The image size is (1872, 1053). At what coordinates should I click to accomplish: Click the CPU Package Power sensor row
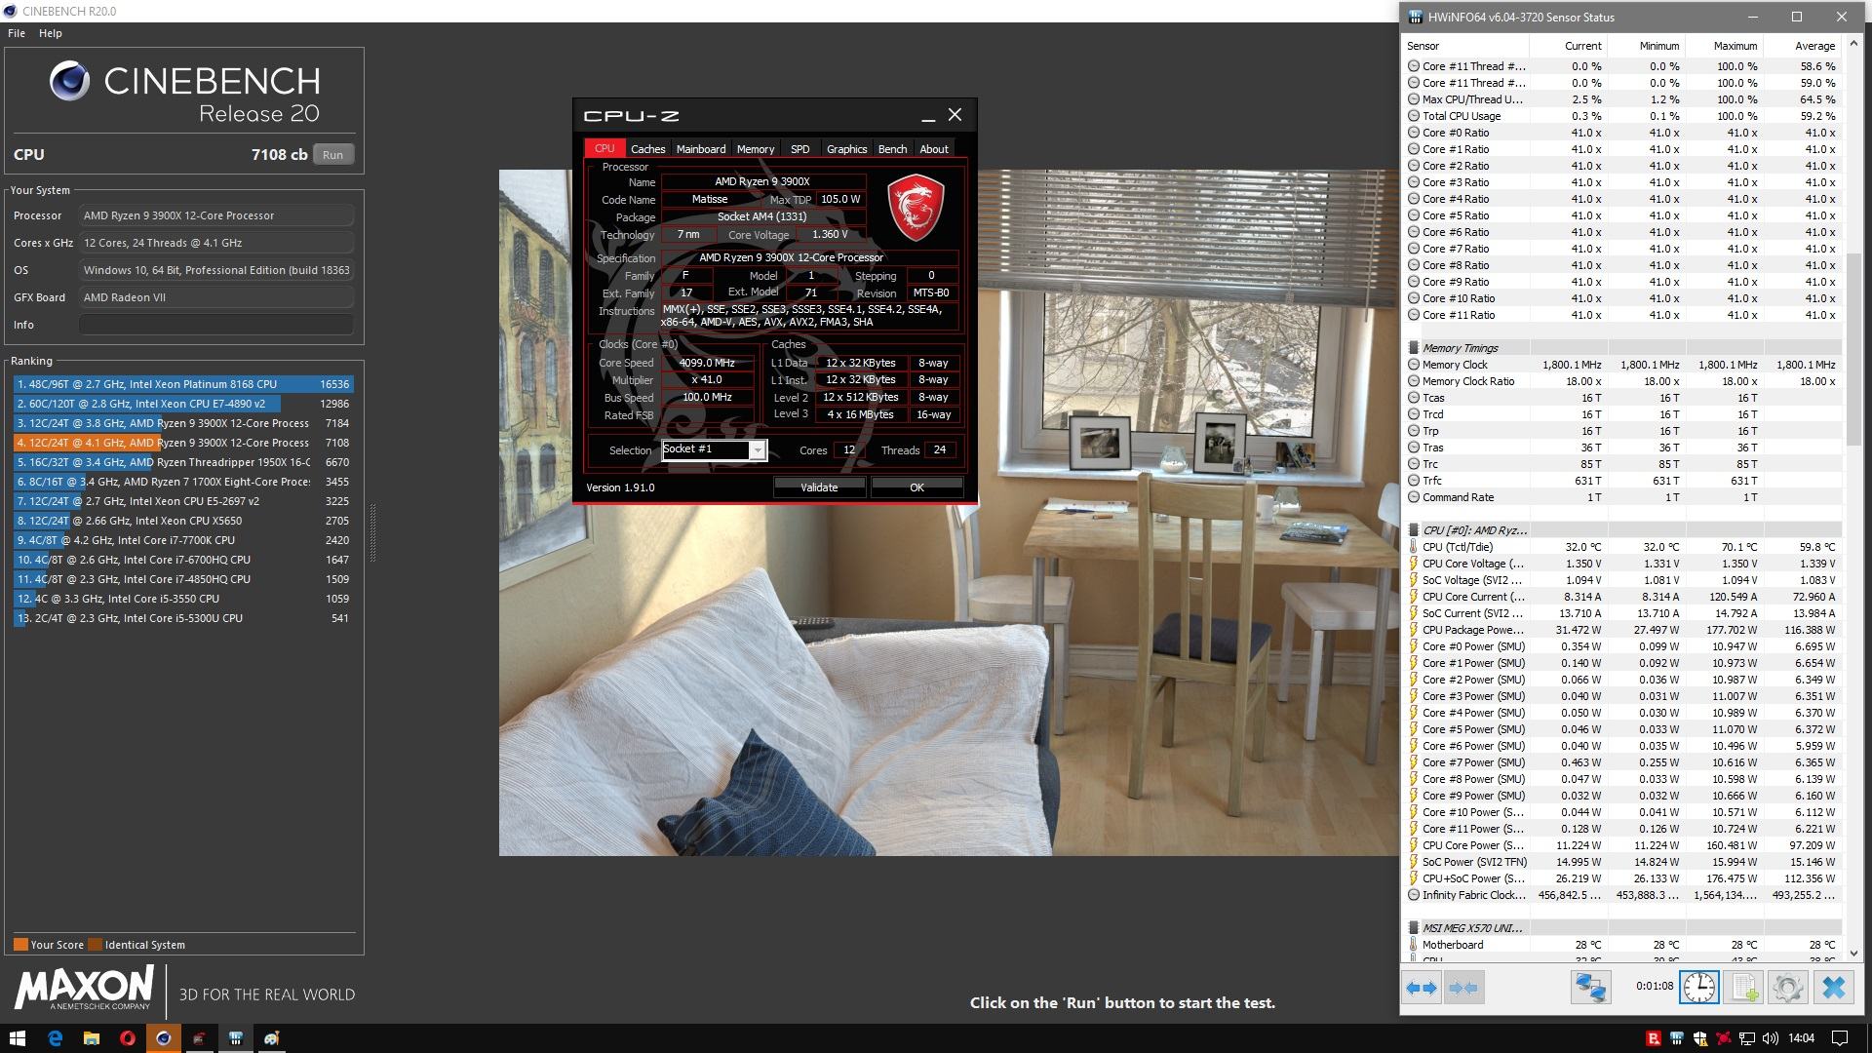[x=1622, y=630]
